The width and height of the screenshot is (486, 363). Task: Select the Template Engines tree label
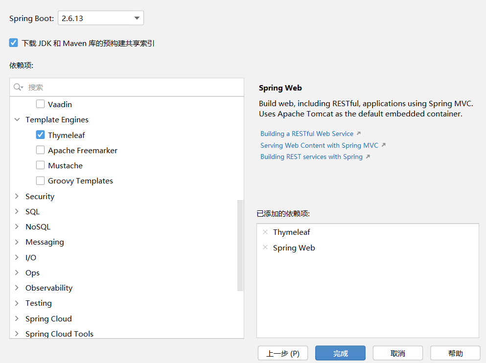tap(57, 119)
